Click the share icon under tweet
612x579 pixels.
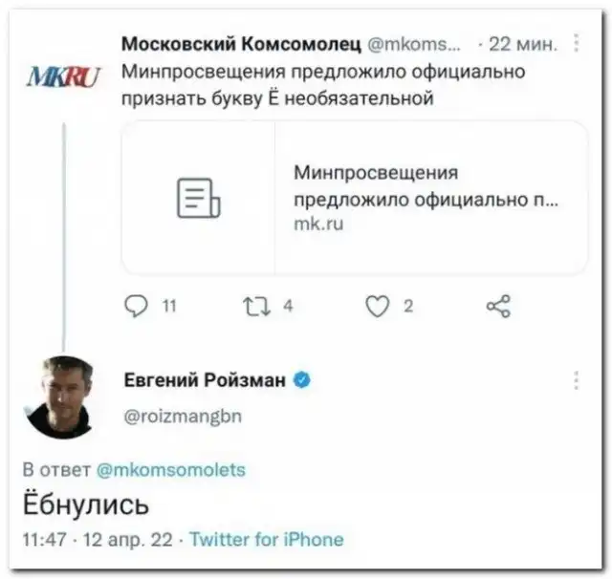point(498,306)
